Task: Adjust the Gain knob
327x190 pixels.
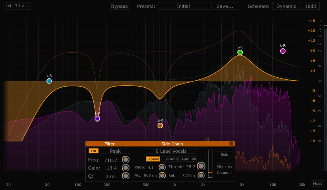Action: click(126, 168)
